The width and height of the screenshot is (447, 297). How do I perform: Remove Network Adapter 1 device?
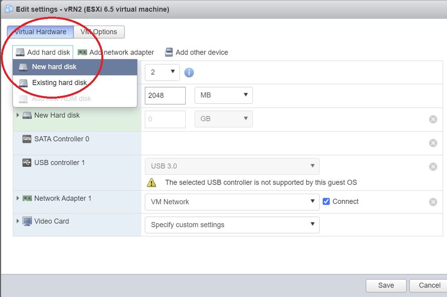pyautogui.click(x=433, y=202)
